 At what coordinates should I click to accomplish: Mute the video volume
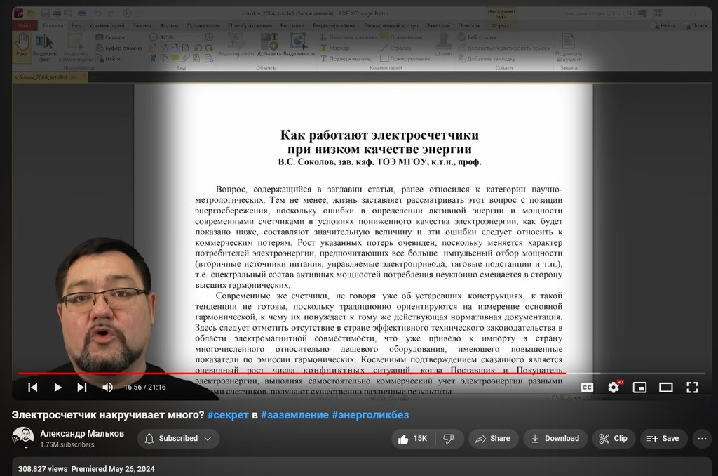(x=107, y=387)
